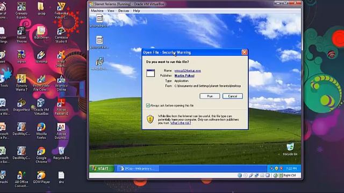The width and height of the screenshot is (344, 193).
Task: Select the Recycle Bin on the XP desktop
Action: click(290, 149)
